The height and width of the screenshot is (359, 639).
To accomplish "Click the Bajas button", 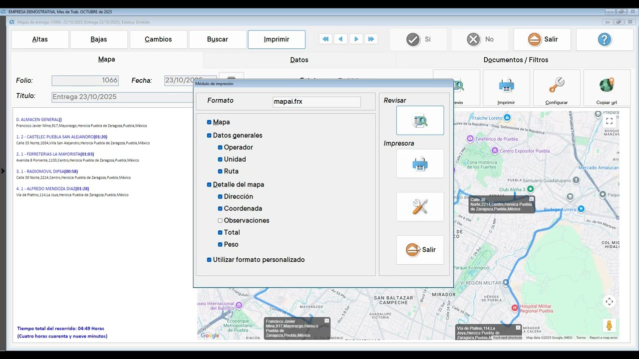I will pos(99,39).
